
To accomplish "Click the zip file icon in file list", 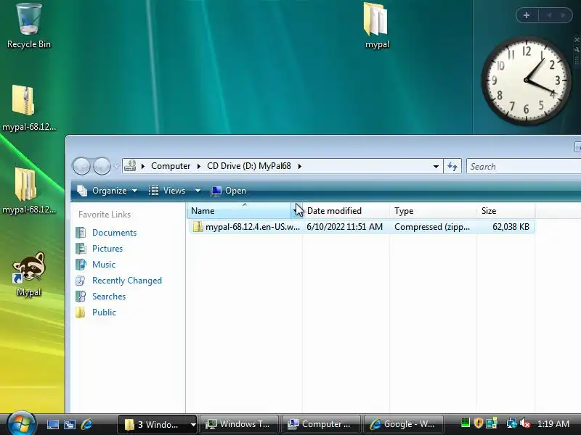I will click(x=198, y=227).
